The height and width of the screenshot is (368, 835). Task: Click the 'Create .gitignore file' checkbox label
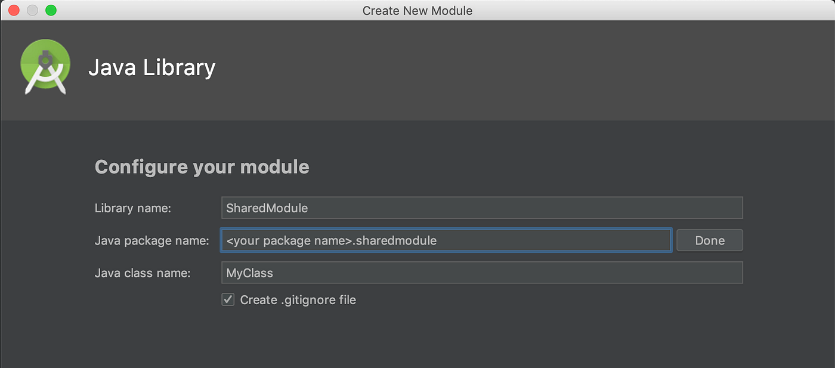(x=298, y=300)
